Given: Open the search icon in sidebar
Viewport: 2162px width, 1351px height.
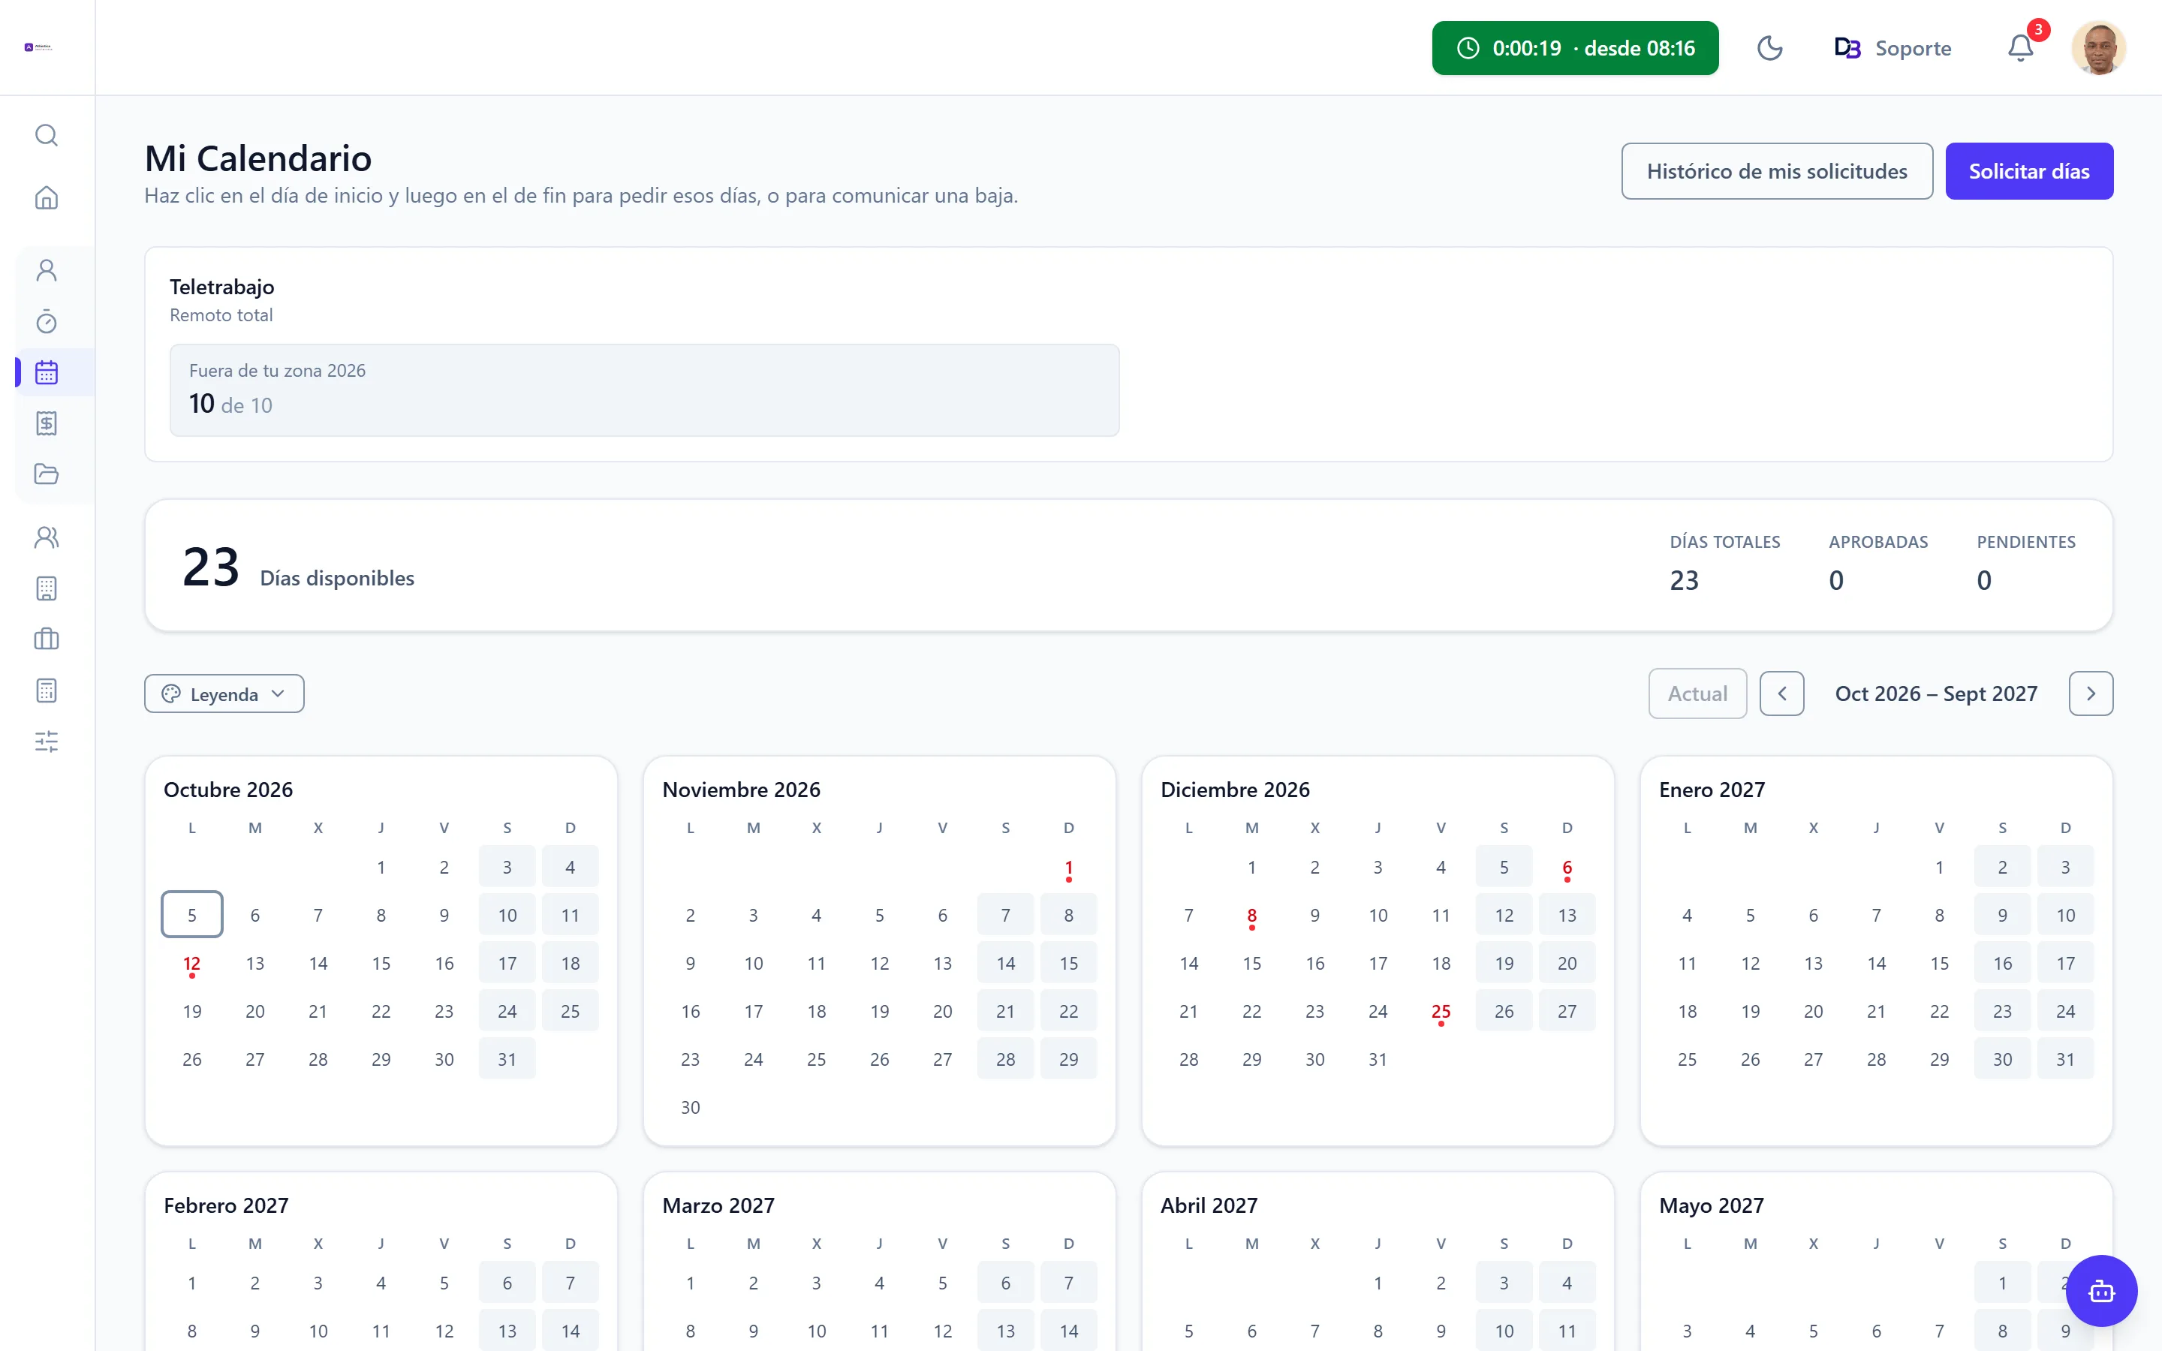Looking at the screenshot, I should click(47, 135).
